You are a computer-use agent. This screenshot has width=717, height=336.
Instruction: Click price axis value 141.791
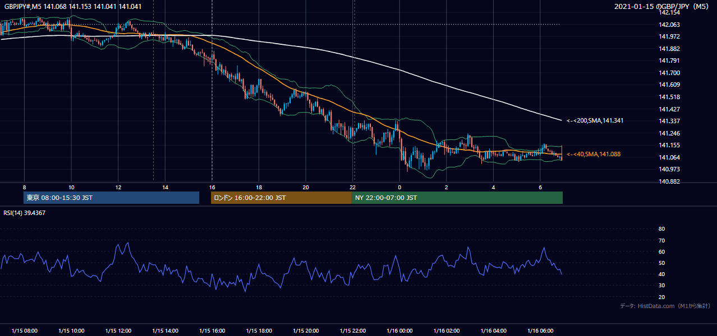pos(669,60)
